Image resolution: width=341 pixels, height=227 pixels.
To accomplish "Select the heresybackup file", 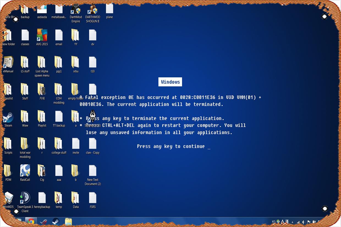I will point(42,200).
